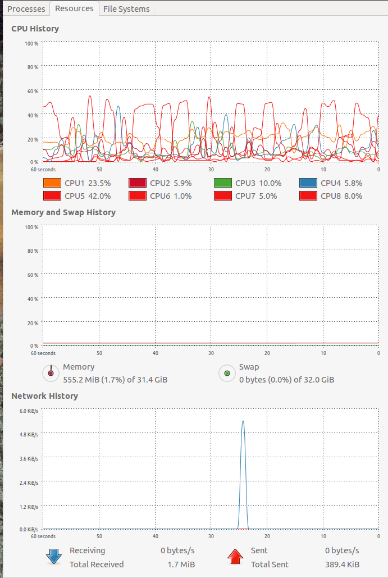Viewport: 388px width, 578px height.
Task: Change the CPU1 orange color swatch
Action: pos(52,183)
